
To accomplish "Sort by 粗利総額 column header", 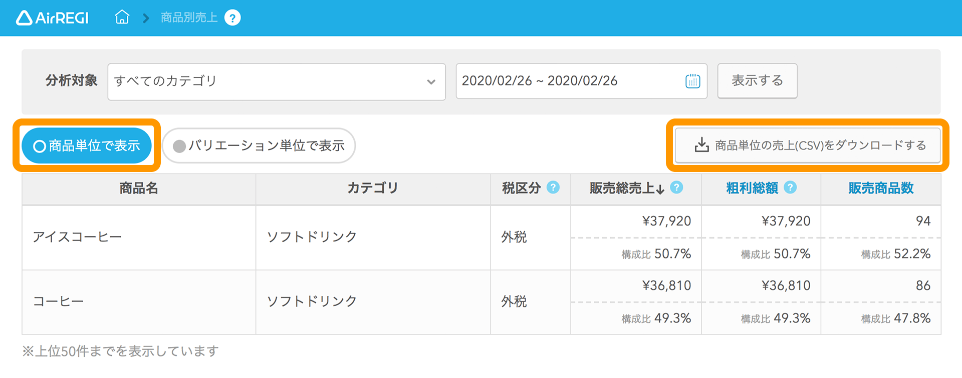I will [752, 188].
